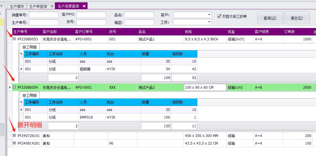
Task: Open the 客户 dropdown list
Action: tap(209, 15)
